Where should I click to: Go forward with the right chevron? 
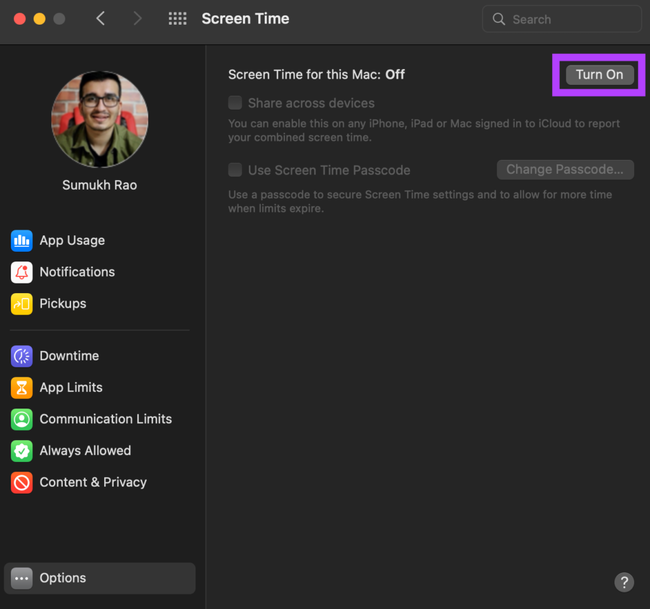pos(137,18)
